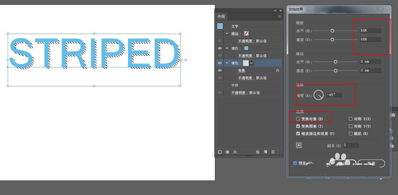Click the horizontal move 水平 (O) slider
This screenshot has height=195, width=398.
pos(336,62)
